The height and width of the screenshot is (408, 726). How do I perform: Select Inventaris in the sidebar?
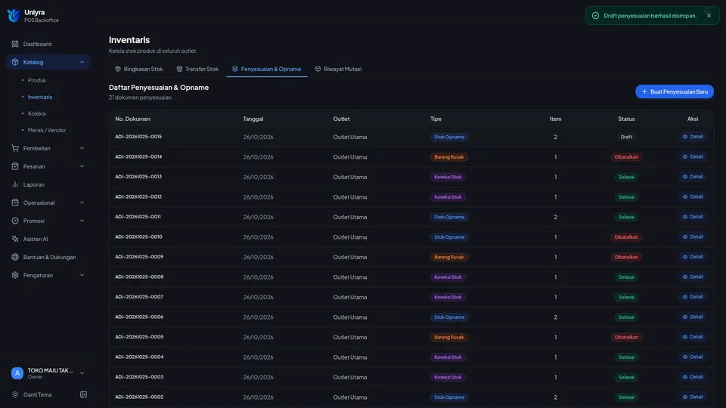(x=40, y=97)
